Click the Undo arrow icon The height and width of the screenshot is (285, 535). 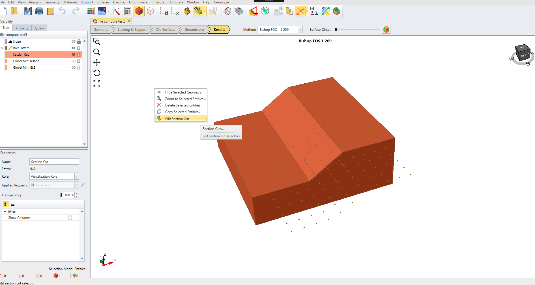(62, 11)
